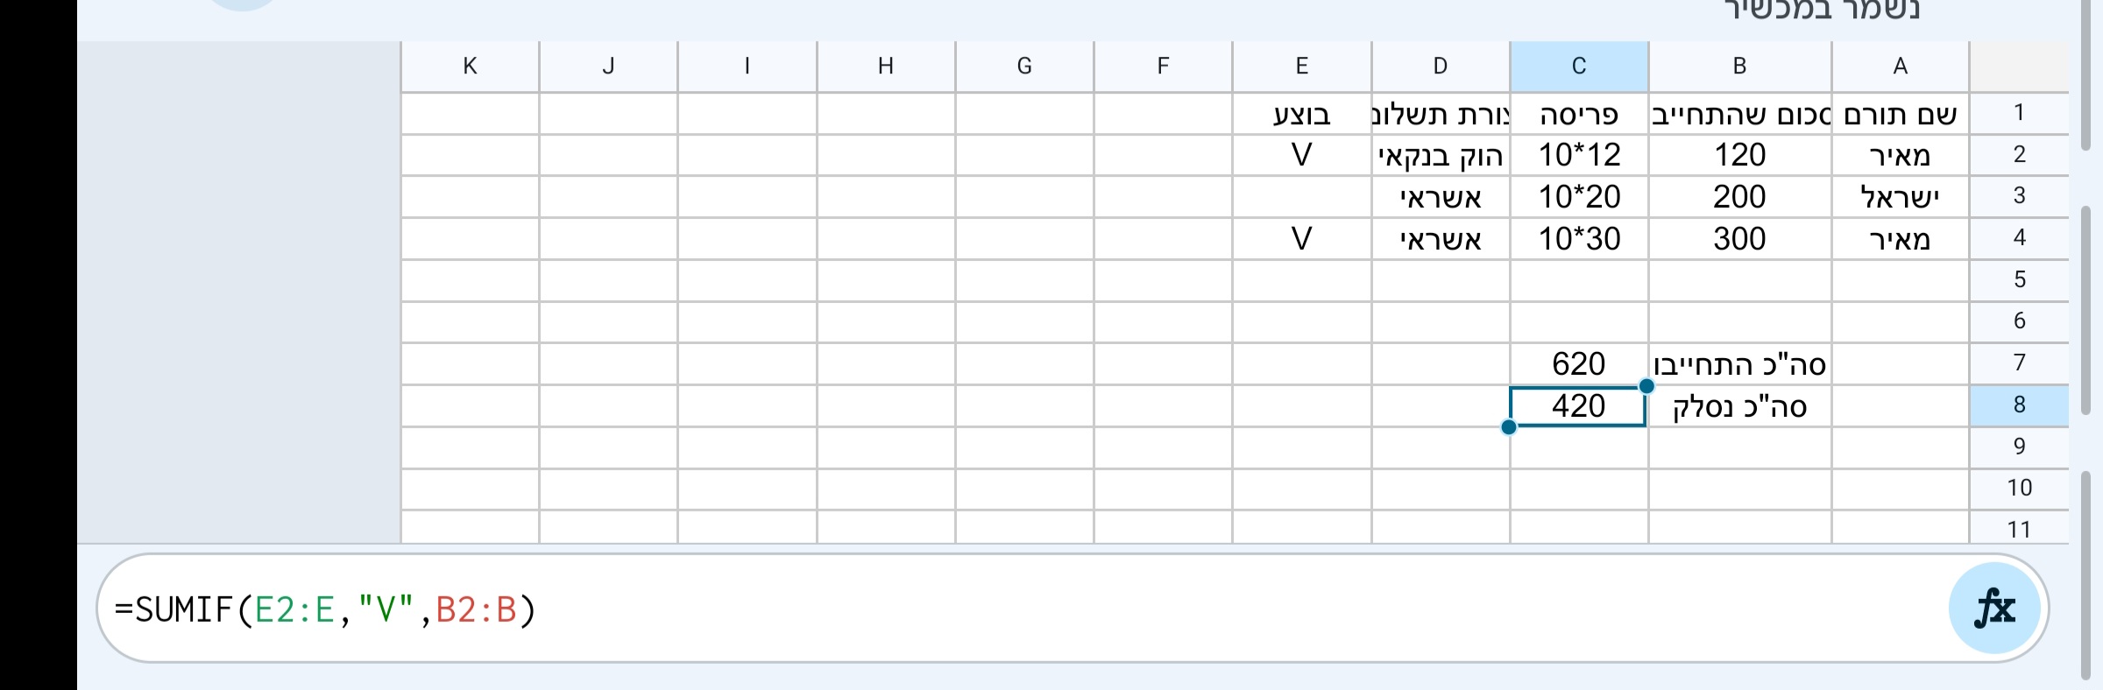Select the cell containing 620
Image resolution: width=2103 pixels, height=690 pixels.
pyautogui.click(x=1577, y=363)
